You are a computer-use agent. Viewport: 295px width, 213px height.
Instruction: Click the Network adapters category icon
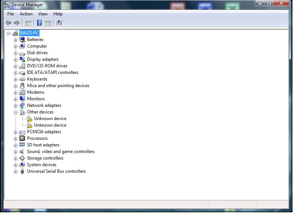pos(22,105)
